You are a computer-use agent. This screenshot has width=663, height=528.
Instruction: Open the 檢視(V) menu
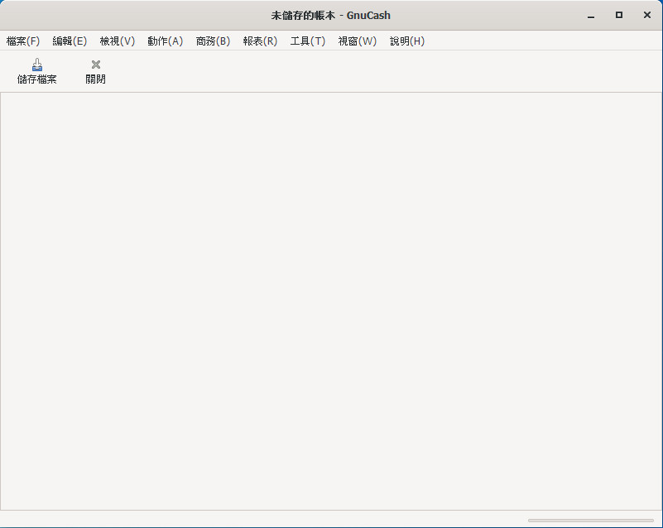pos(118,41)
